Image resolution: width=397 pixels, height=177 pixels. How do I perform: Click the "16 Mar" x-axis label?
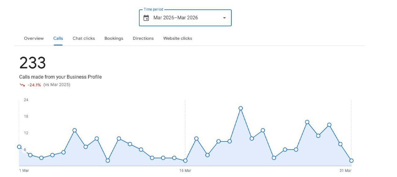(x=185, y=171)
